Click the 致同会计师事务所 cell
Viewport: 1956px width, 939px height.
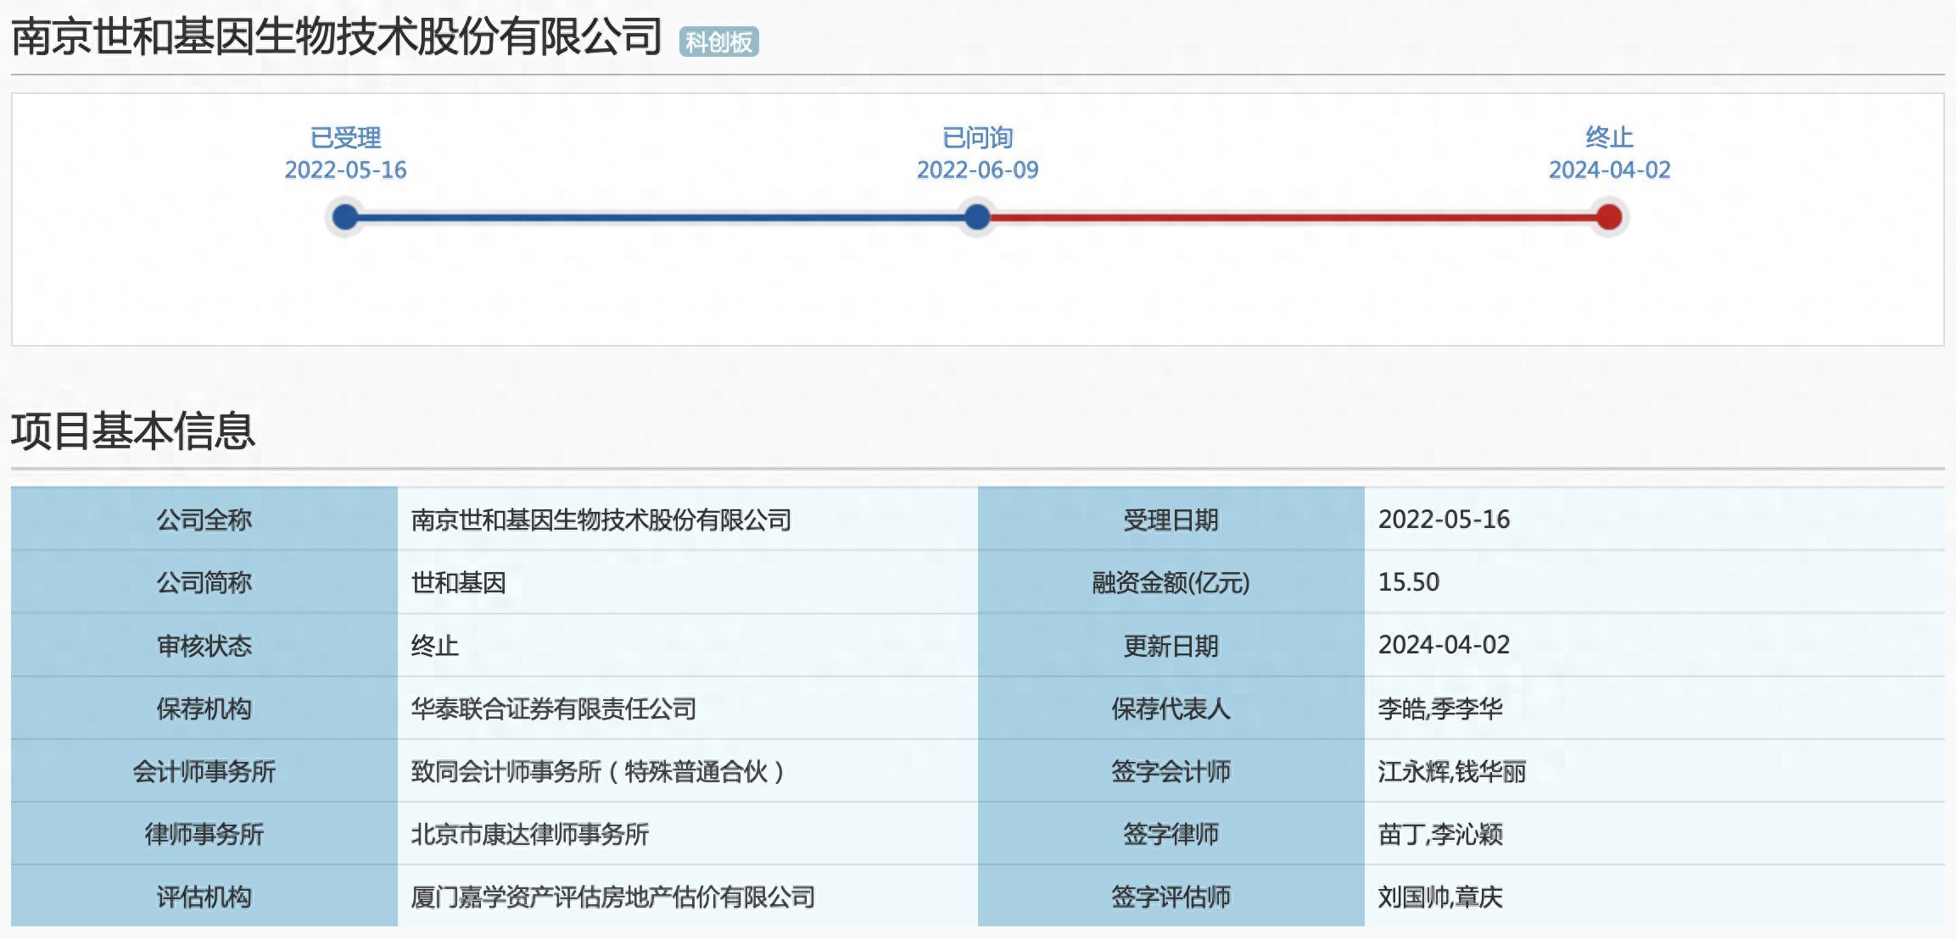click(x=597, y=771)
